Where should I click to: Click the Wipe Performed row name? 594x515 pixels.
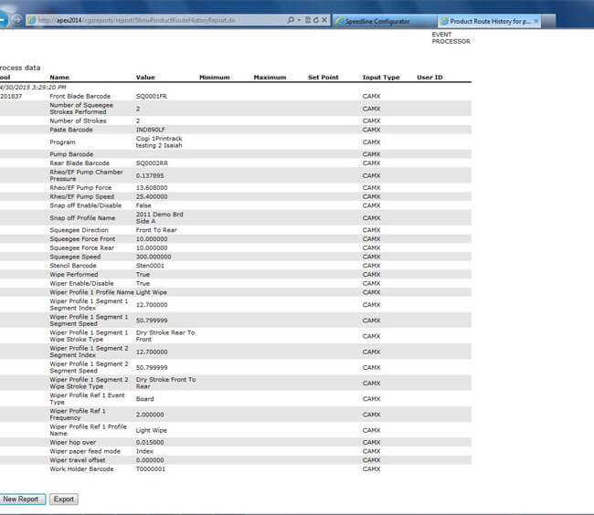point(74,274)
